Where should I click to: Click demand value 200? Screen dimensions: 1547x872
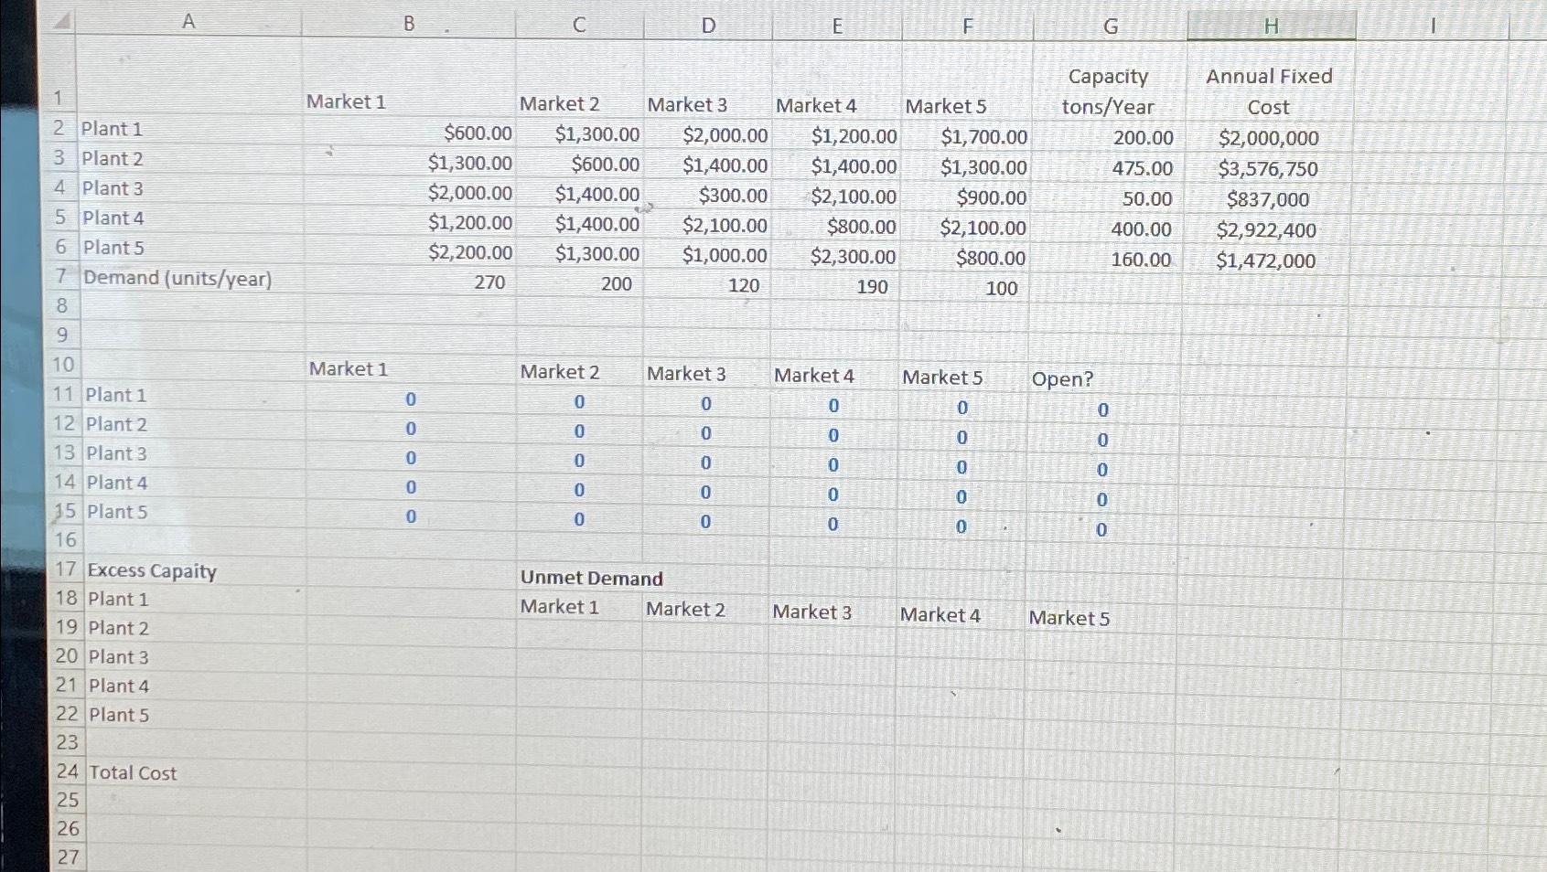[617, 284]
